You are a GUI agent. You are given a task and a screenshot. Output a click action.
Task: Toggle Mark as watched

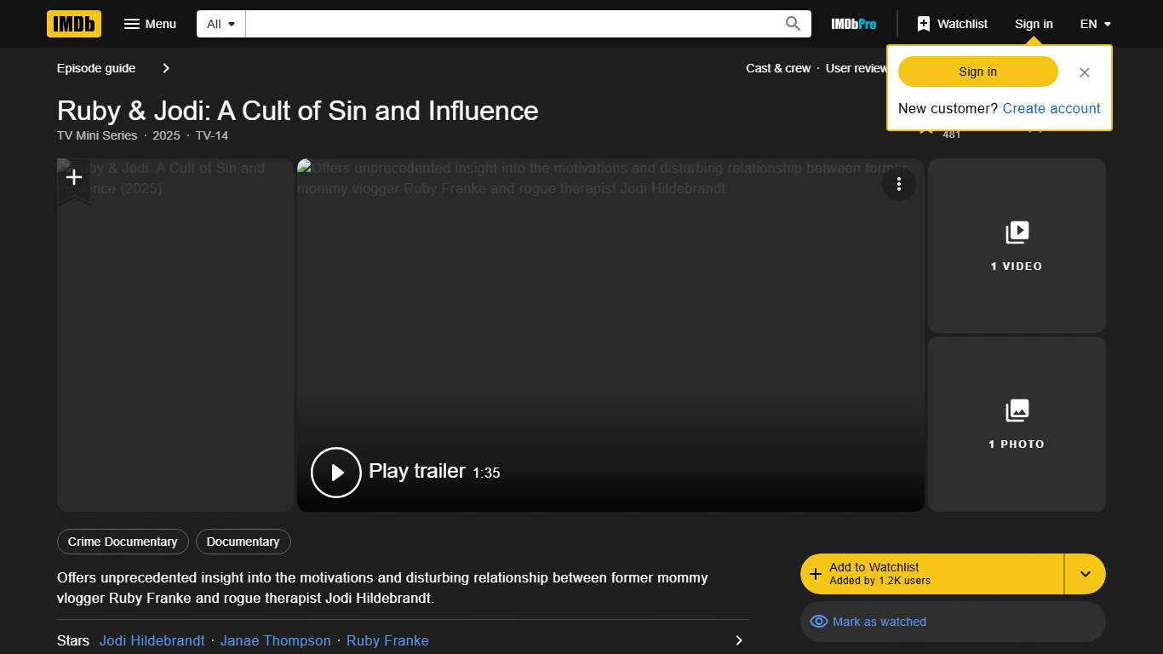pos(878,622)
